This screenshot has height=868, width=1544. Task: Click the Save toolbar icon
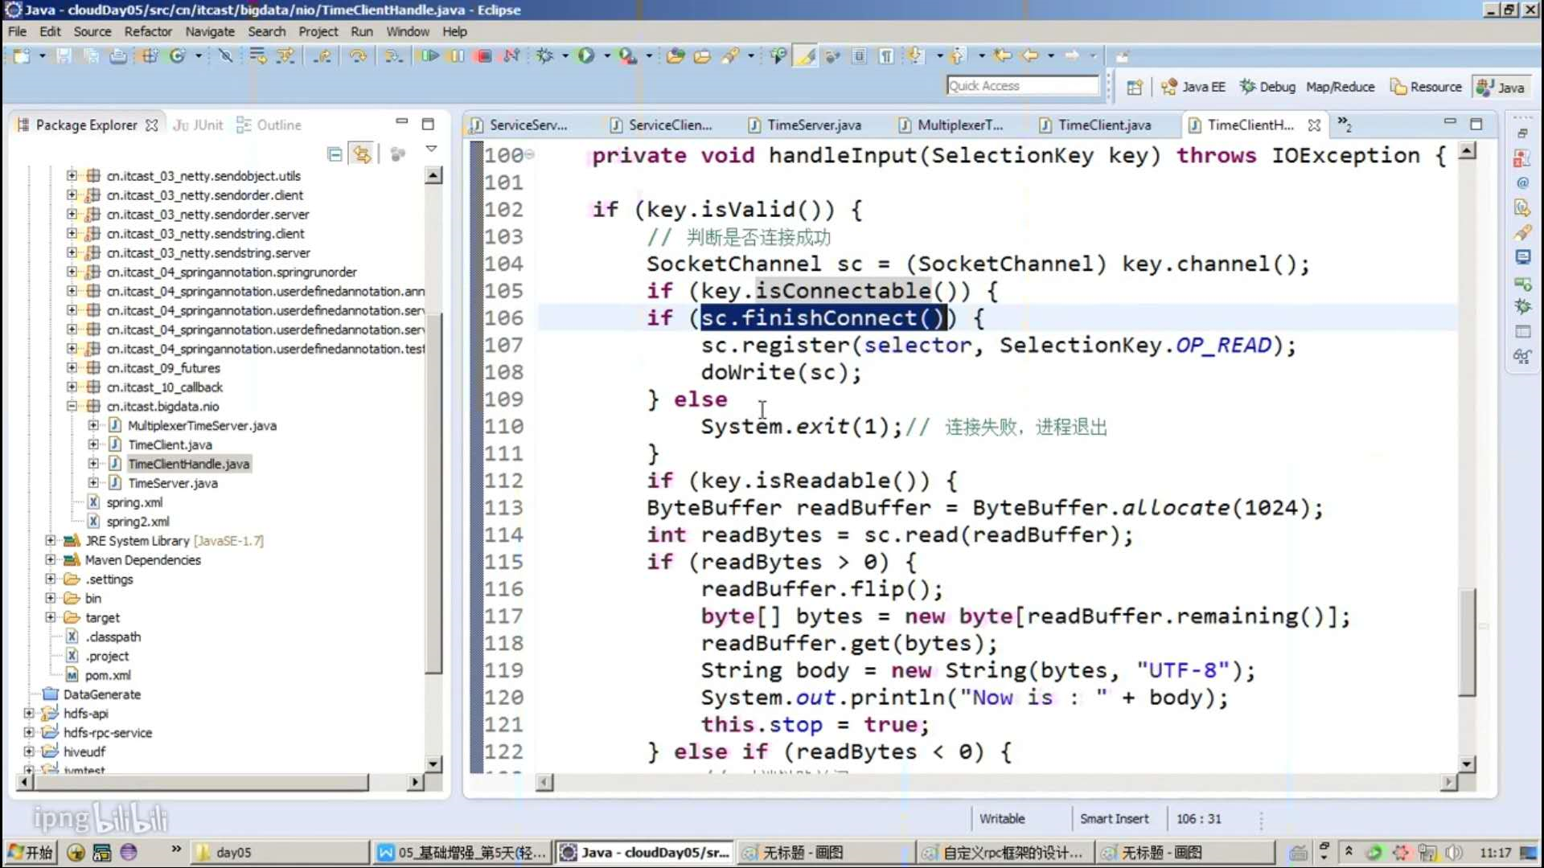pos(64,56)
